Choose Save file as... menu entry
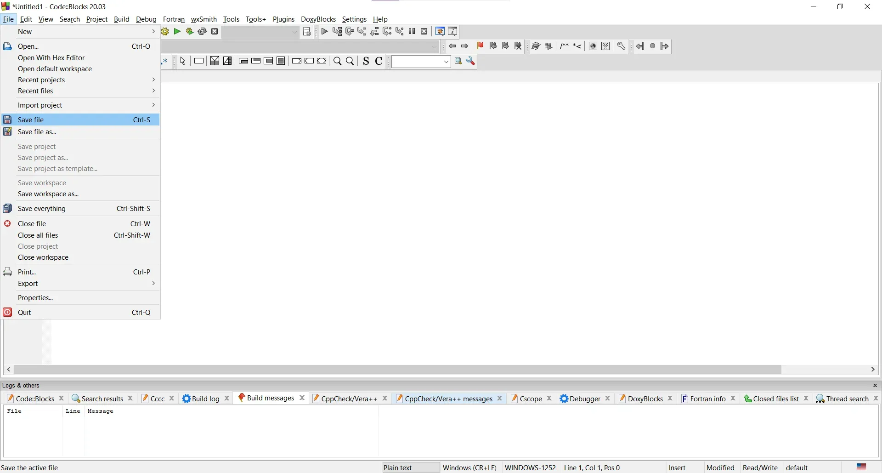This screenshot has width=882, height=473. click(x=81, y=132)
